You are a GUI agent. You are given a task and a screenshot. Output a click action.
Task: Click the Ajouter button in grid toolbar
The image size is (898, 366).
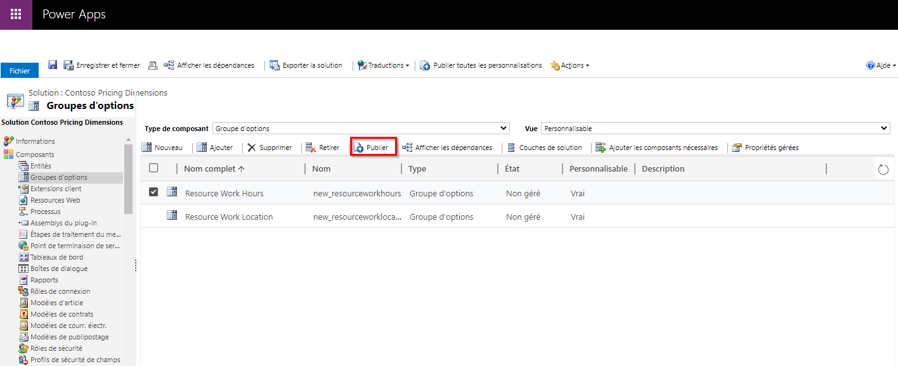coord(214,148)
